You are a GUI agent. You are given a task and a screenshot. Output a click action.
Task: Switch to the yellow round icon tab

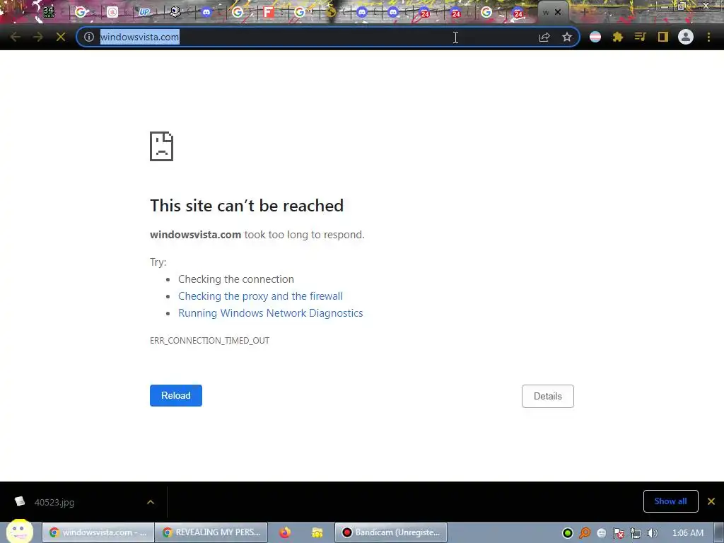click(x=331, y=12)
